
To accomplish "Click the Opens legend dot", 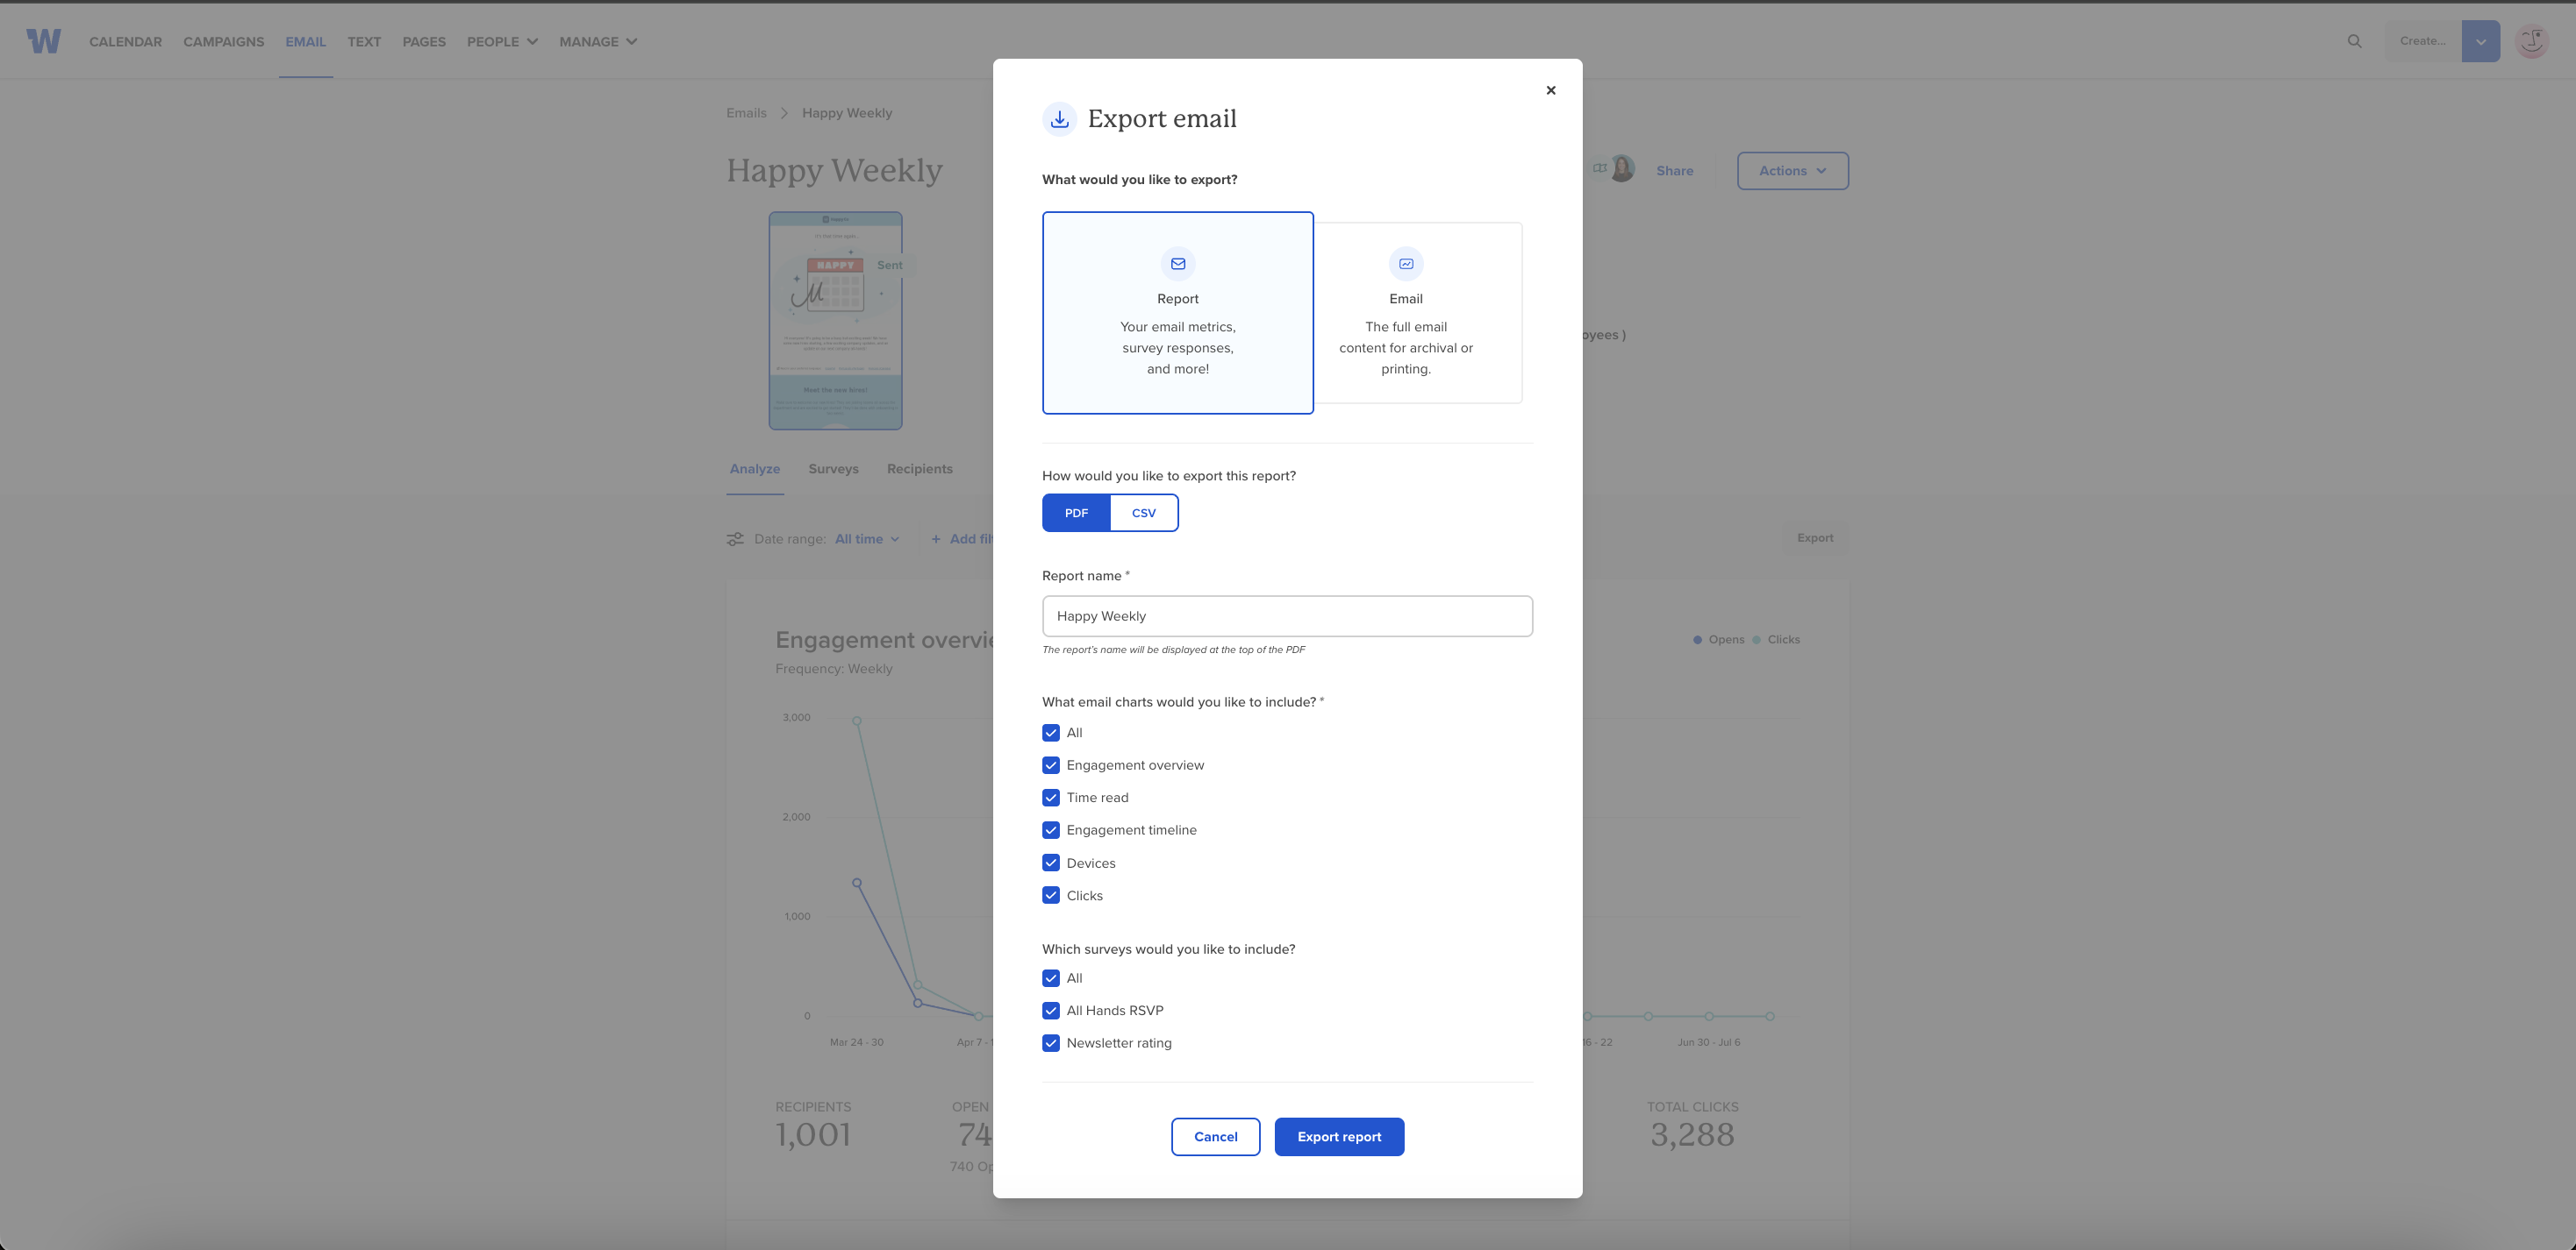I will 1697,640.
